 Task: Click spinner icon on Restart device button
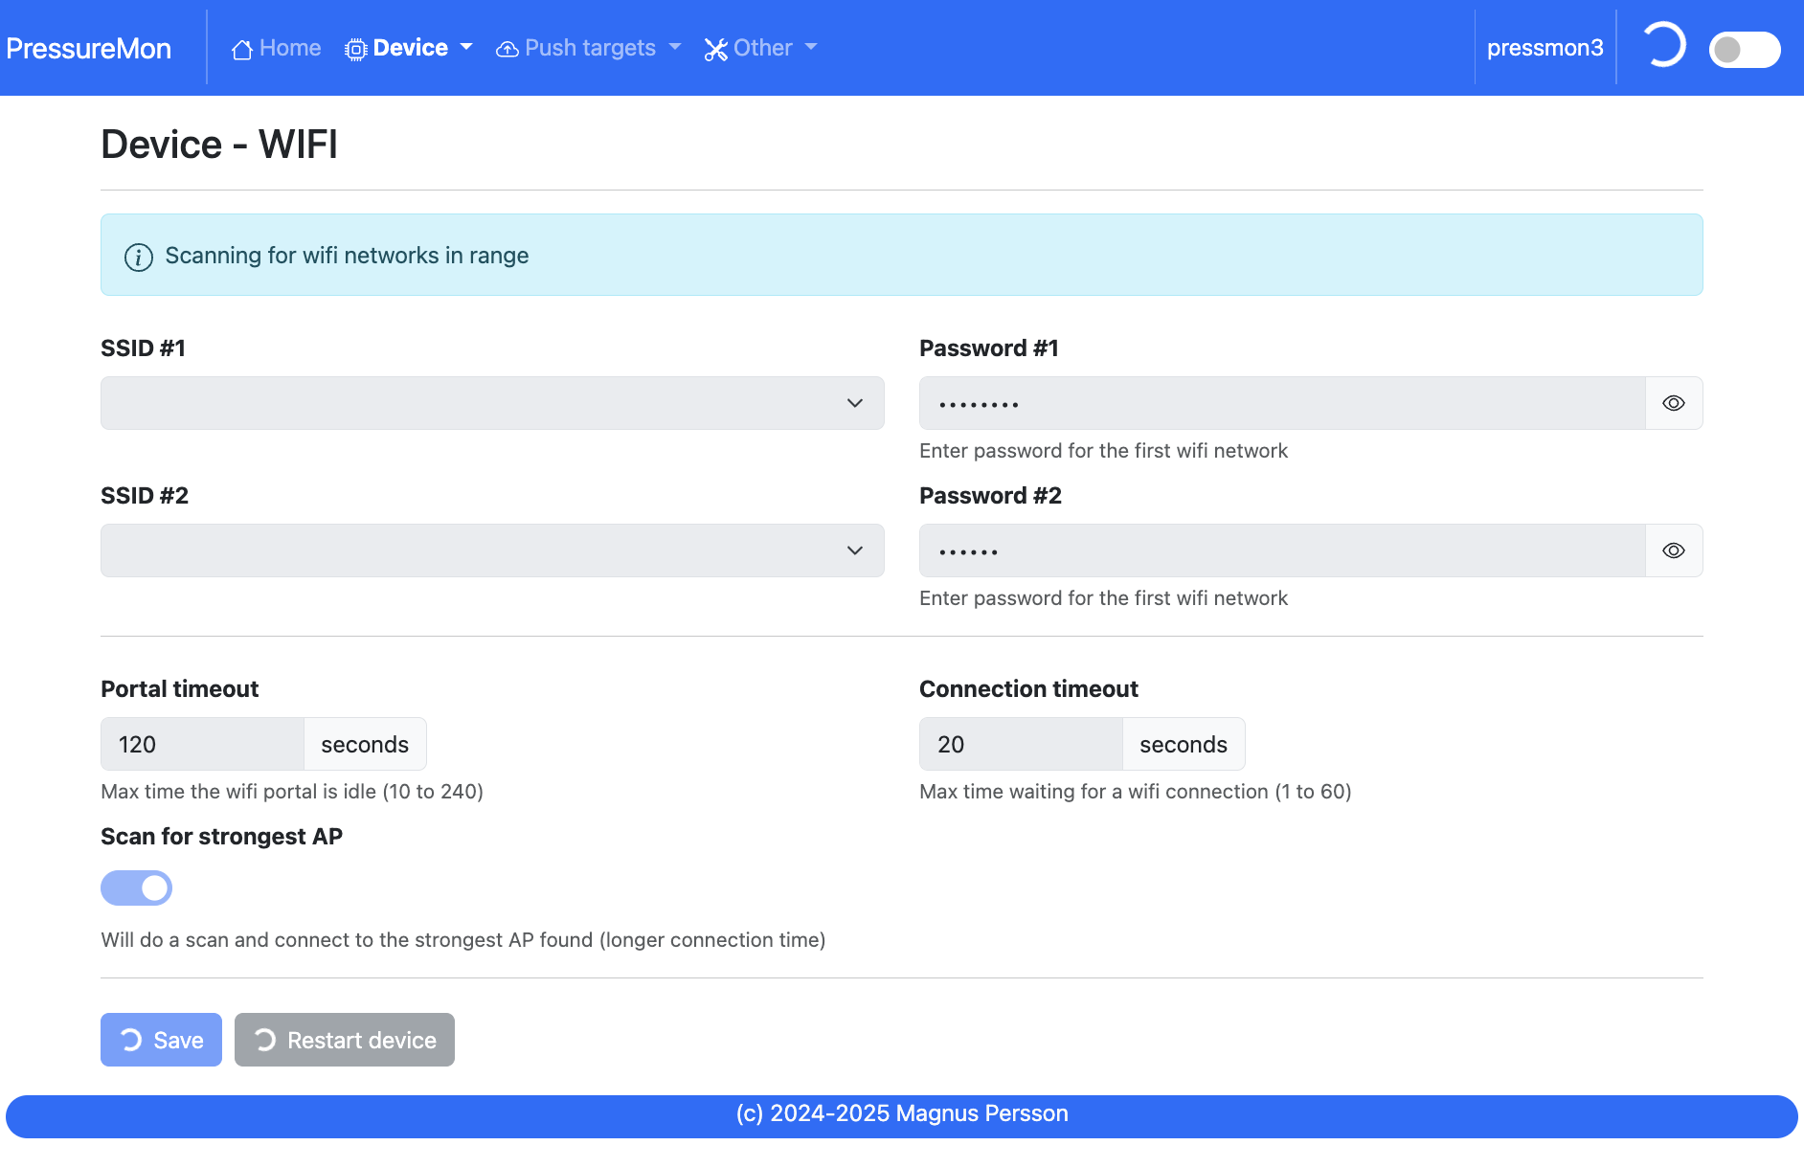click(265, 1040)
